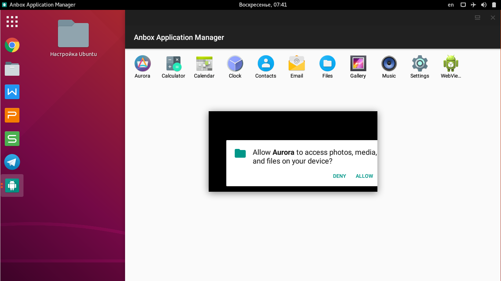
Task: Click the screen icon in the top bar
Action: [463, 5]
